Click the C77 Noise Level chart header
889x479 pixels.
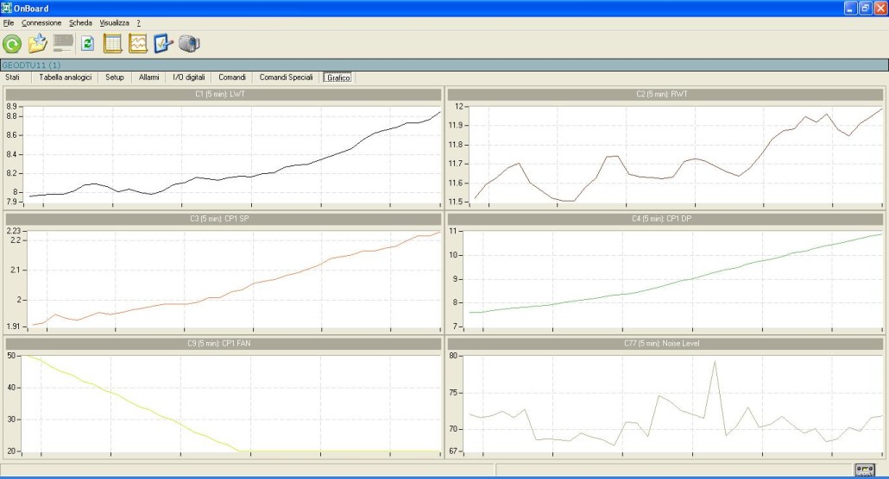pos(665,343)
